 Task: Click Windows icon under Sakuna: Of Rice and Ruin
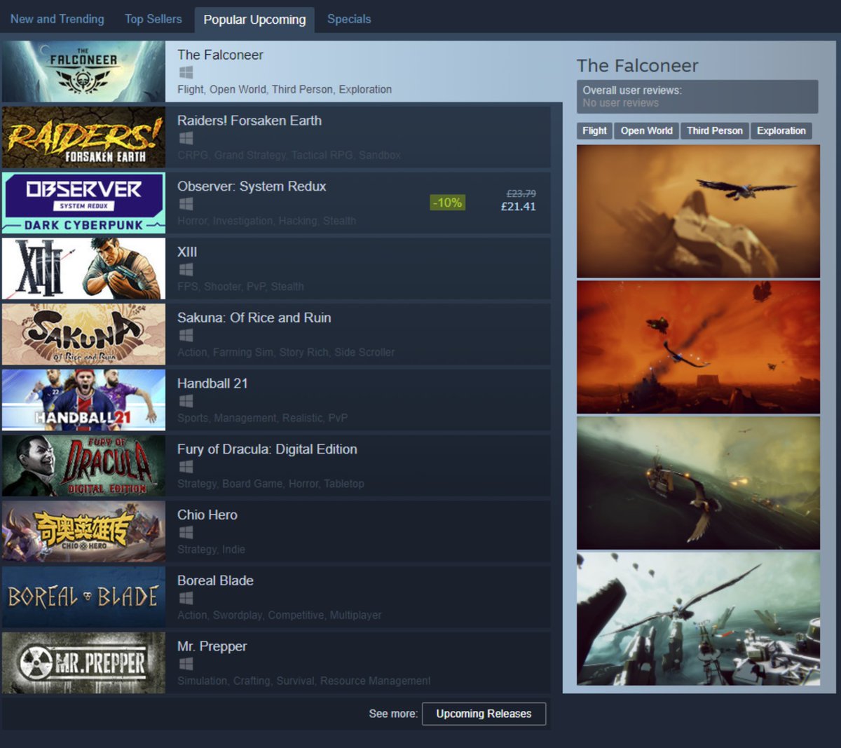186,335
